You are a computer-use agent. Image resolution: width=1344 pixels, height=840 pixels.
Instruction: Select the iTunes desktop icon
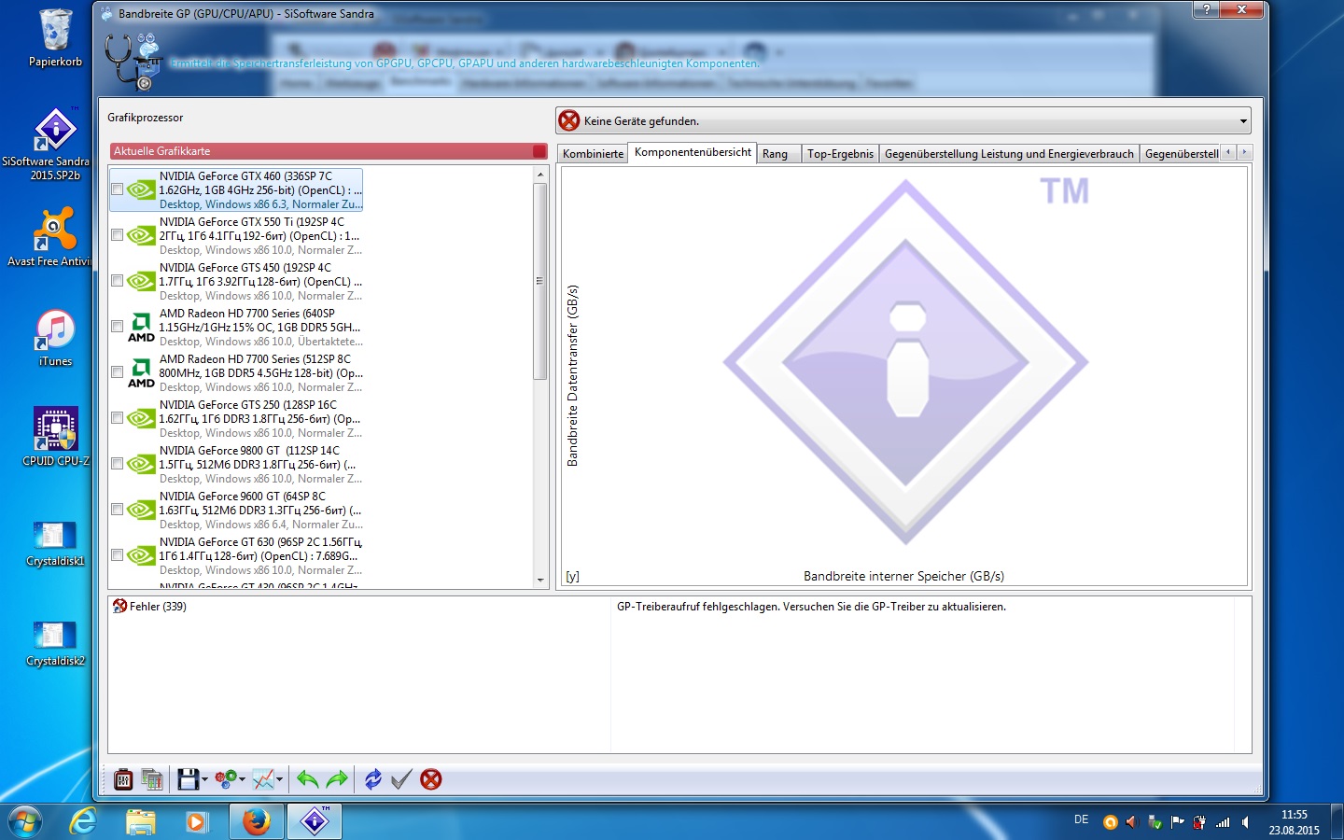(x=55, y=338)
